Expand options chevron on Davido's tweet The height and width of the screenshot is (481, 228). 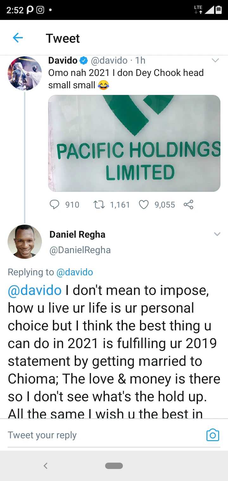click(215, 60)
